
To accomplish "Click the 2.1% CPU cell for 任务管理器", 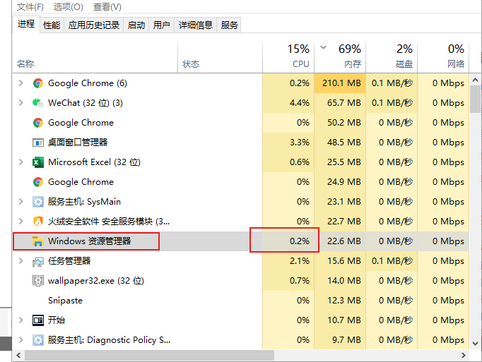I will (x=288, y=261).
